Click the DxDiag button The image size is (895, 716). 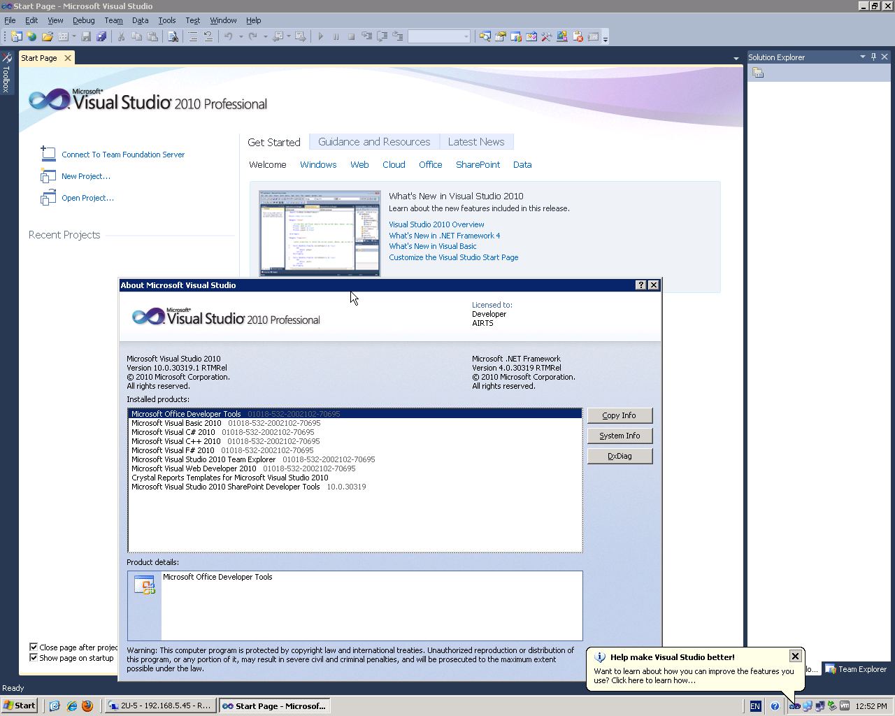coord(620,456)
